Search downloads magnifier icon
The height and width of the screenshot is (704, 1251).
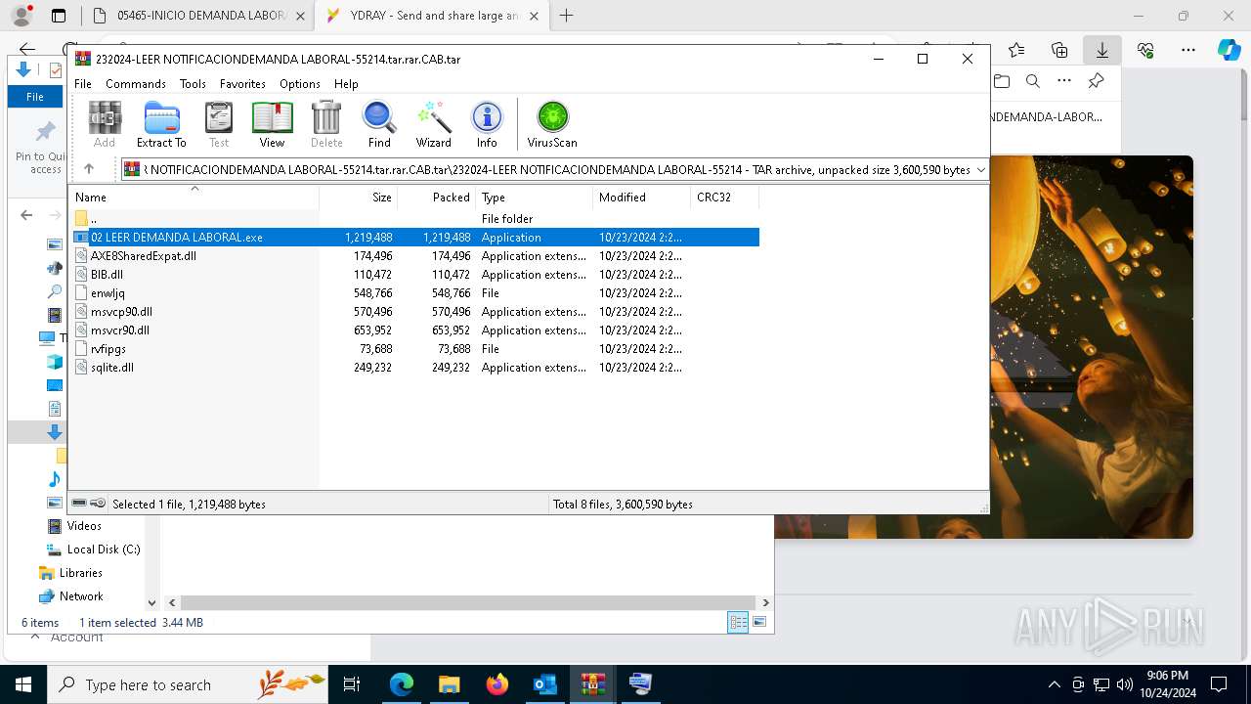(1033, 81)
